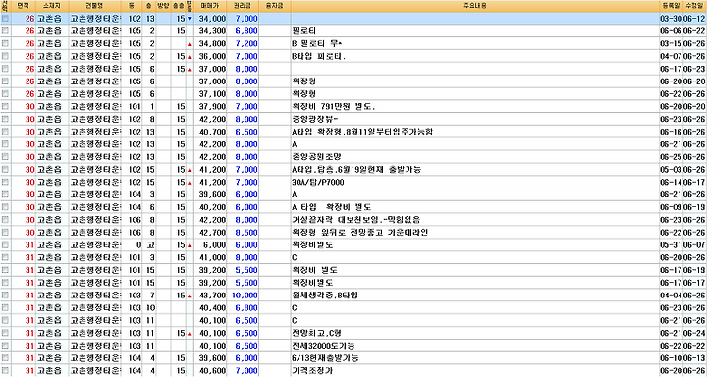Image resolution: width=707 pixels, height=377 pixels.
Task: Click the registration date 06-25
Action: pyautogui.click(x=671, y=157)
